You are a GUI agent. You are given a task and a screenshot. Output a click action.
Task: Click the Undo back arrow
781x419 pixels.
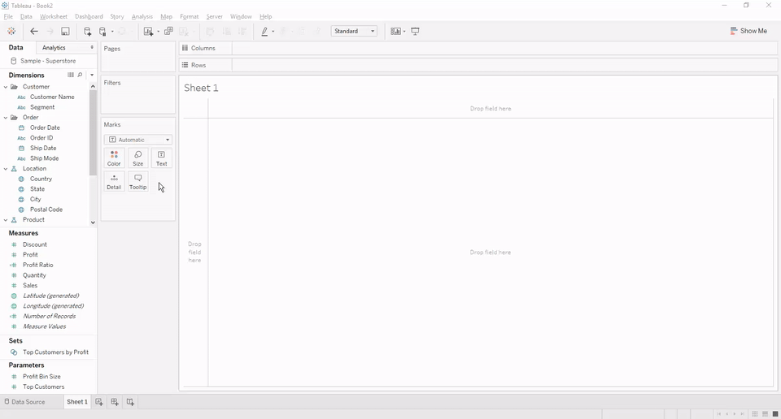coord(34,32)
